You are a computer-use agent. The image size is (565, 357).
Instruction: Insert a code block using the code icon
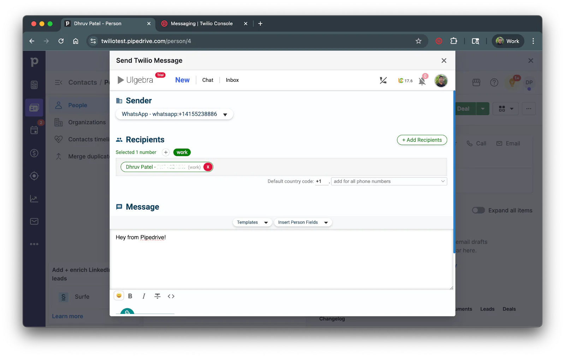tap(171, 296)
